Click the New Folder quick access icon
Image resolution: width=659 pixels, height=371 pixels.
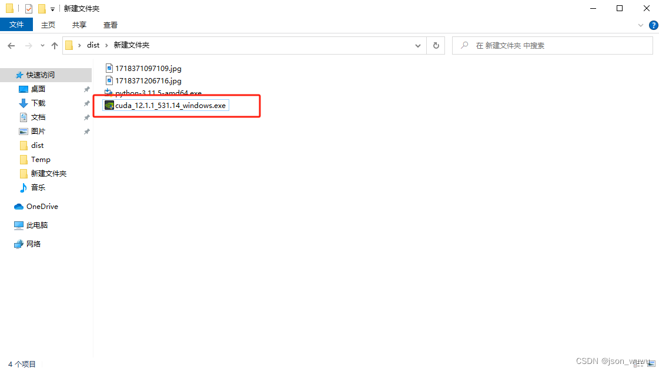[x=42, y=8]
